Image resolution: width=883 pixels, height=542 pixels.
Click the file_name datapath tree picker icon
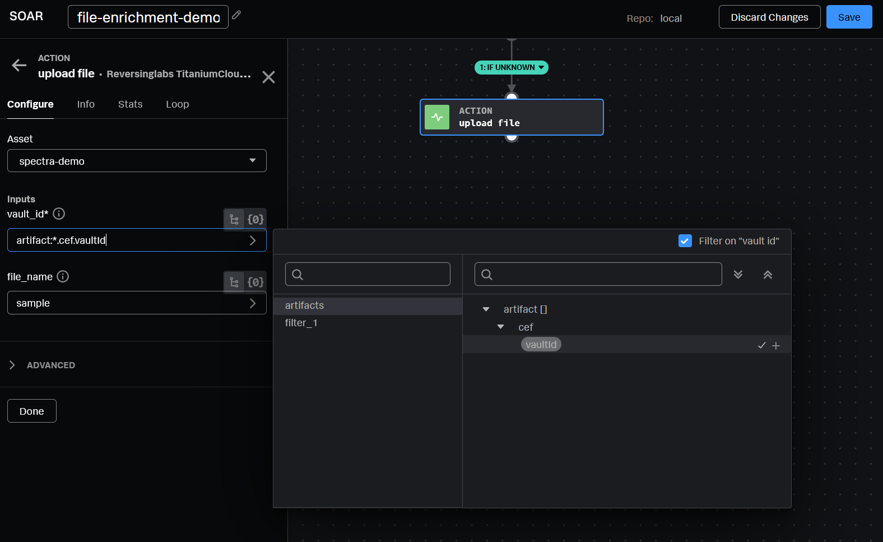[x=234, y=282]
